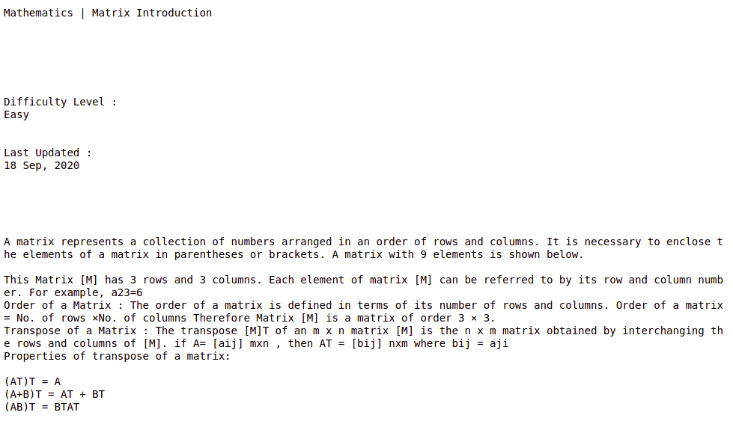
Task: Click the title 'Mathematics | Matrix Introduction'
Action: tap(108, 13)
